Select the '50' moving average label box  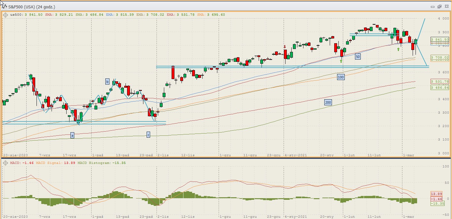coord(358,57)
